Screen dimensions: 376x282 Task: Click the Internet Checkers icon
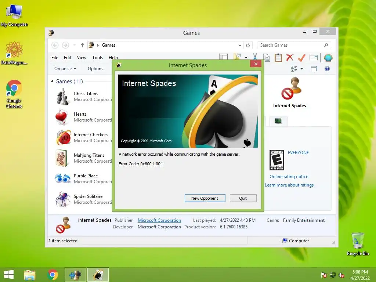pos(64,138)
